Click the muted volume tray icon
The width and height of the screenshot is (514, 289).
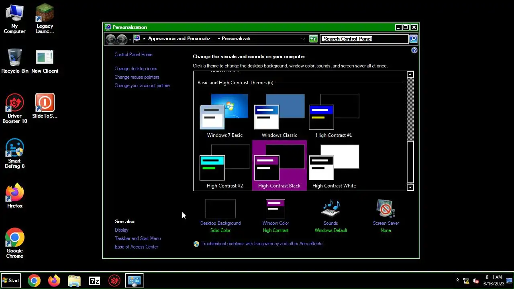pos(476,281)
